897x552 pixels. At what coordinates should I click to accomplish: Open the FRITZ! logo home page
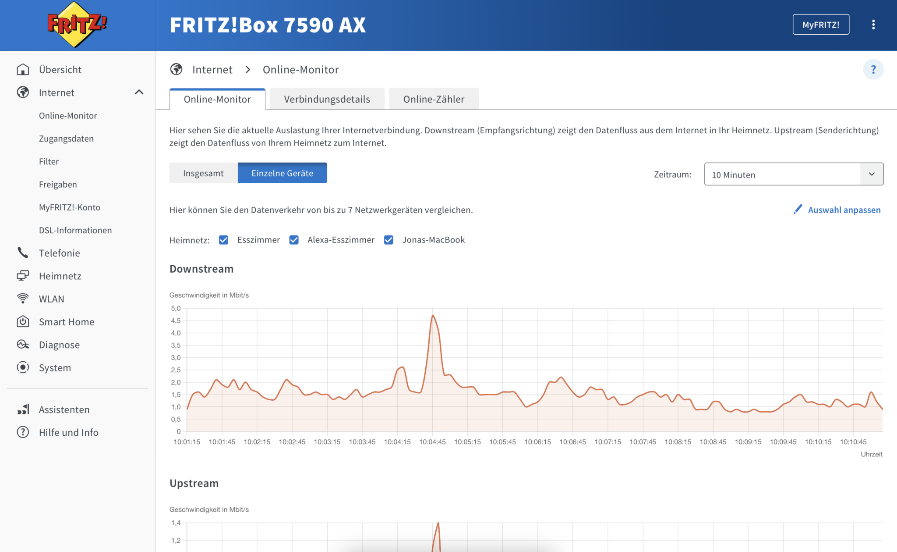[x=75, y=24]
